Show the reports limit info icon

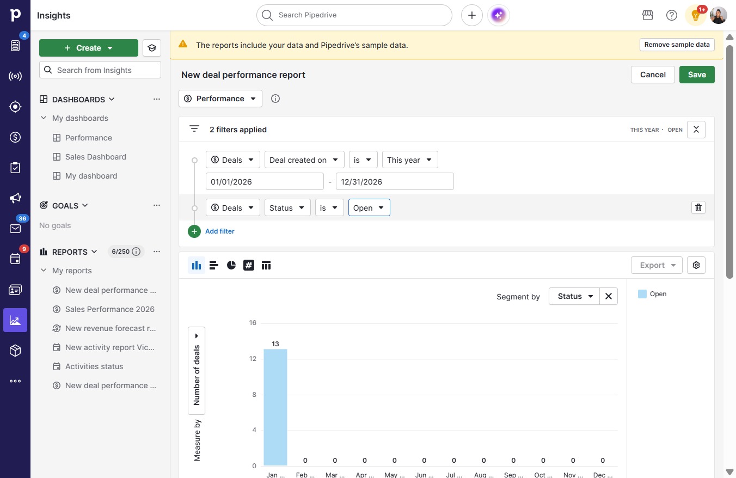coord(136,252)
